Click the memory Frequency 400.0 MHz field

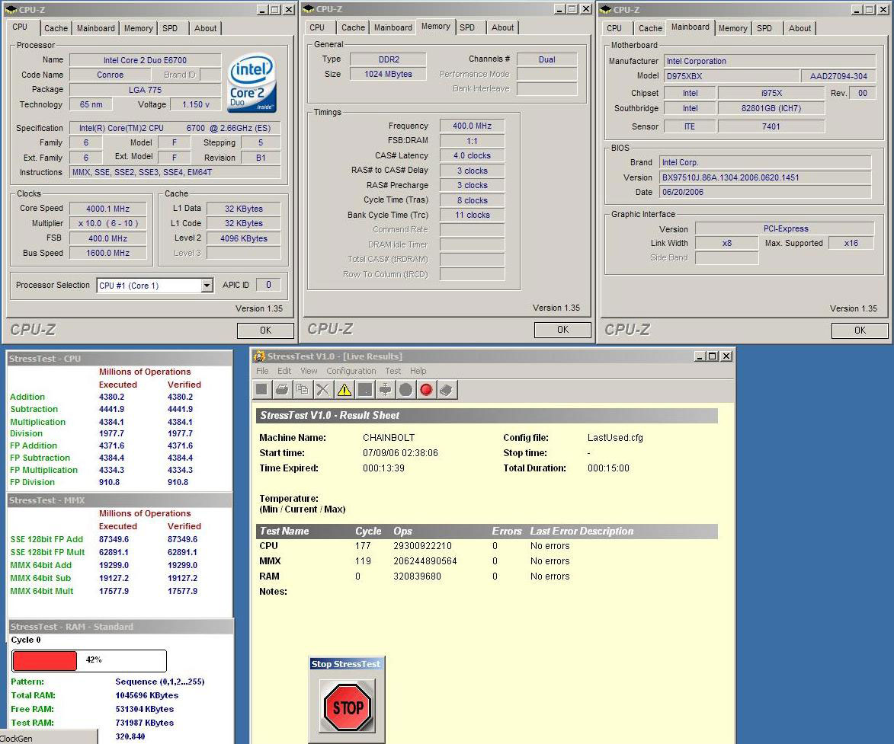click(472, 126)
